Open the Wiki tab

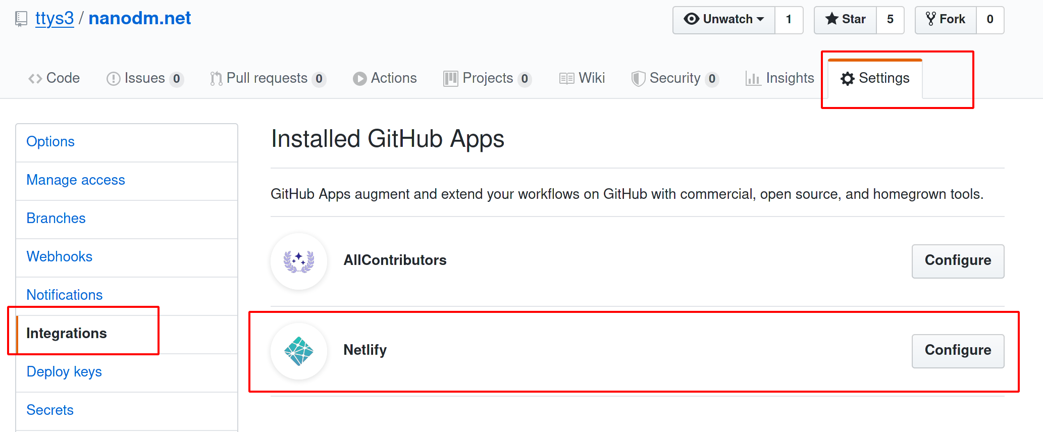pos(582,78)
